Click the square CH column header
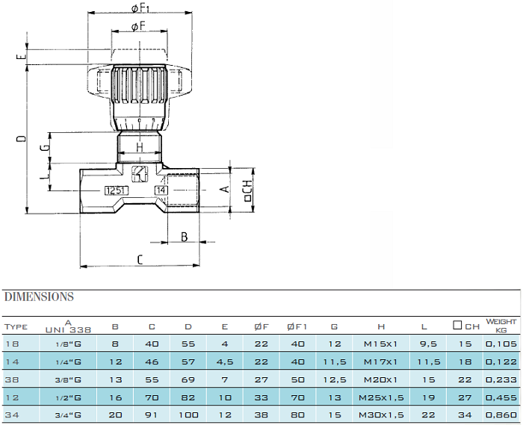This screenshot has width=523, height=425. point(466,326)
